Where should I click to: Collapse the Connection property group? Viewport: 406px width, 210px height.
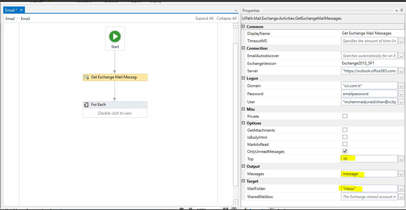[243, 48]
